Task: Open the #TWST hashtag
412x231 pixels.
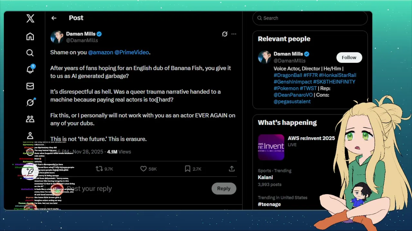Action: click(308, 88)
